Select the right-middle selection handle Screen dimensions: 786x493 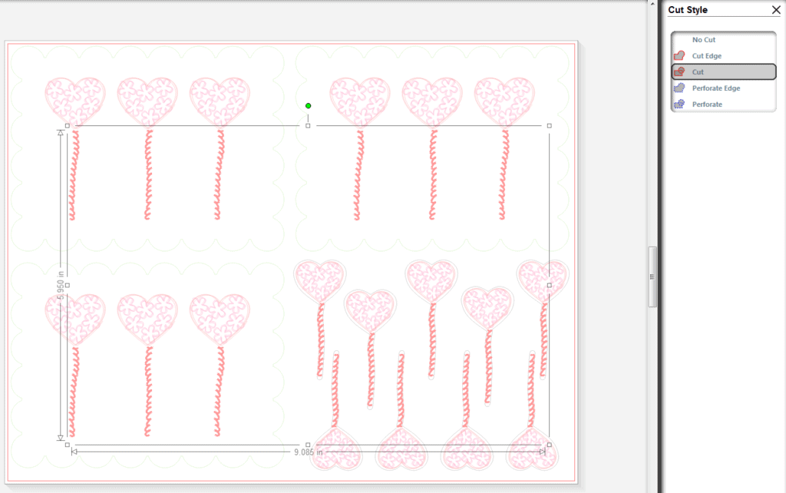[x=549, y=285]
